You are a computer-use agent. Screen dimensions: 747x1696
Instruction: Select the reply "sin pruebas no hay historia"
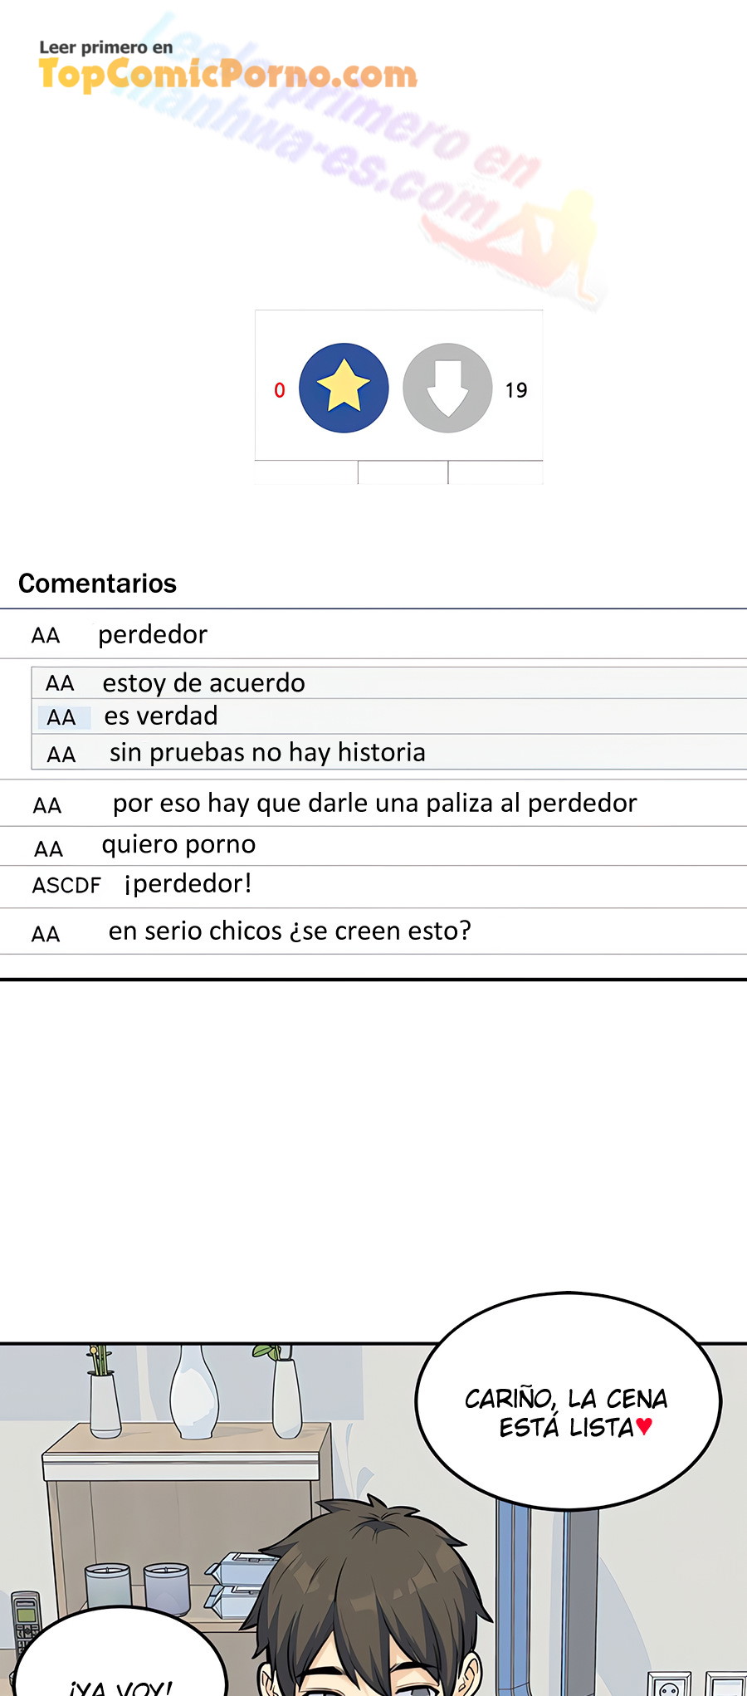click(267, 753)
